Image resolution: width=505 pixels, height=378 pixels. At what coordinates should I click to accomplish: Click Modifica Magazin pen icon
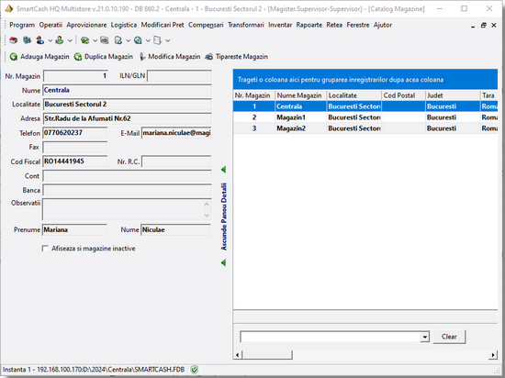(x=142, y=57)
